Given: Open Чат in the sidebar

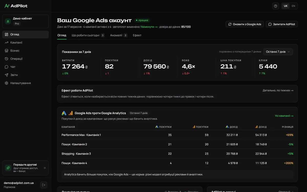Looking at the screenshot, I should tap(25, 67).
